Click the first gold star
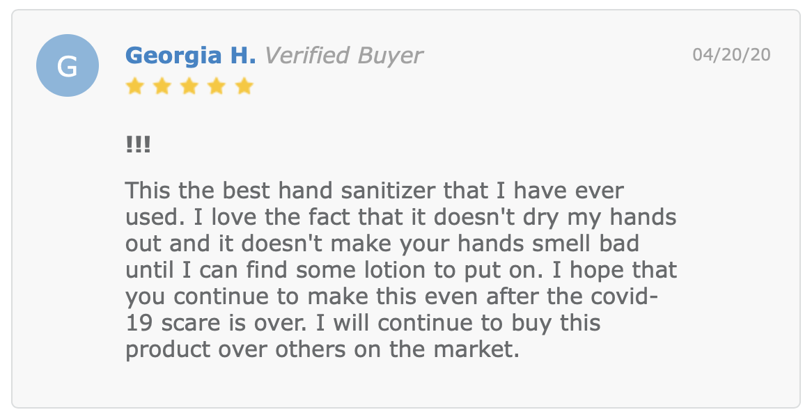The image size is (812, 419). point(134,86)
